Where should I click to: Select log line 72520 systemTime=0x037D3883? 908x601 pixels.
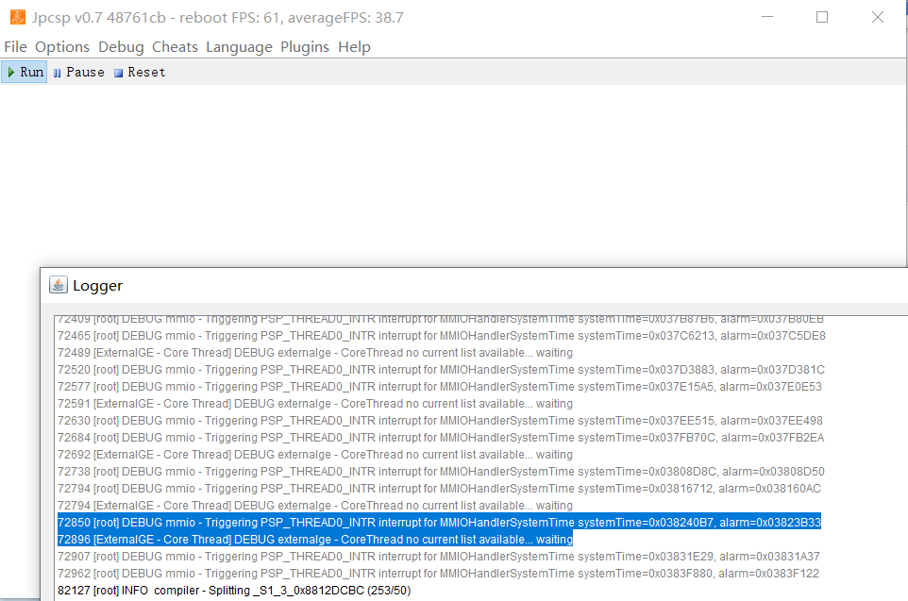[442, 370]
